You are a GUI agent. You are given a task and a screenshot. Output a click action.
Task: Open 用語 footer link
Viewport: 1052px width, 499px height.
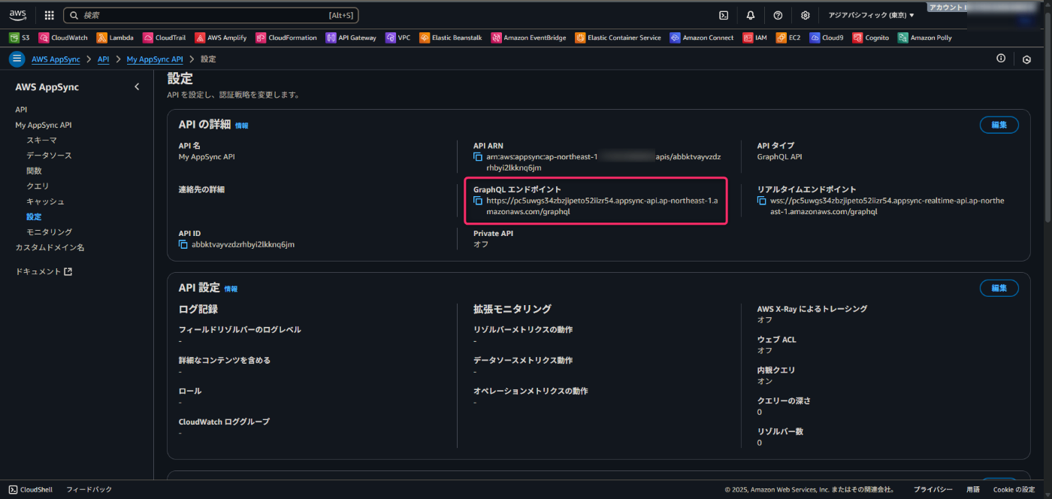(972, 489)
